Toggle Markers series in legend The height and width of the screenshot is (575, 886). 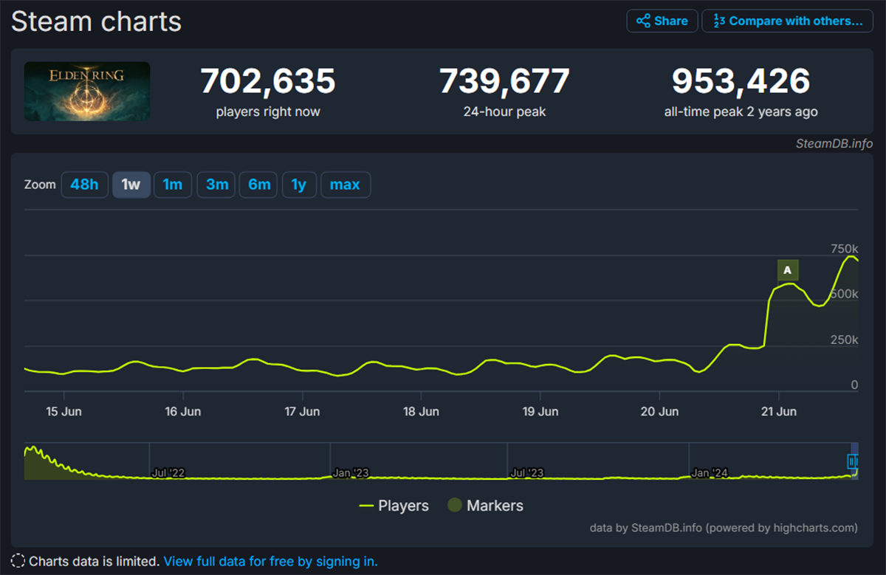pos(485,506)
